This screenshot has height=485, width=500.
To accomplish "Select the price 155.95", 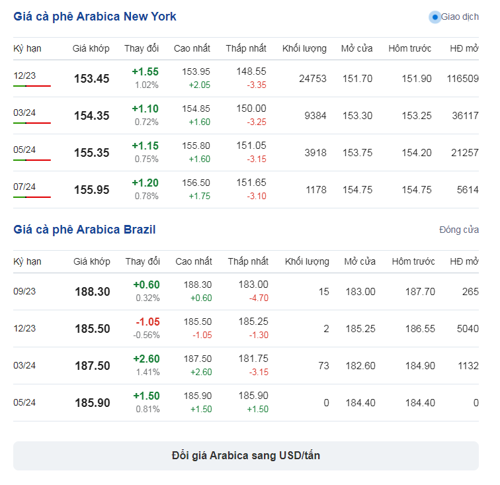I will pos(91,190).
